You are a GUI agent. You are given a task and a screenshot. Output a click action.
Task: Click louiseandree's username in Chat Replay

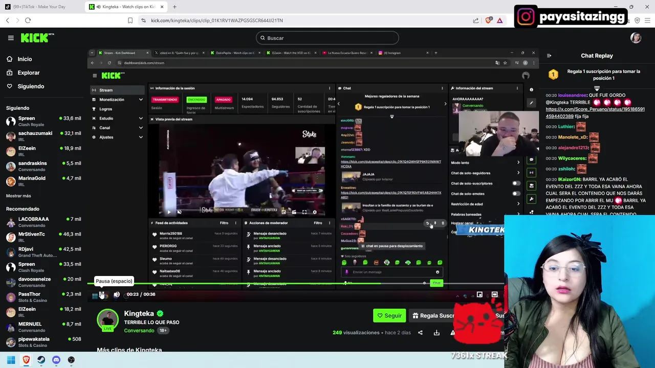coord(572,95)
